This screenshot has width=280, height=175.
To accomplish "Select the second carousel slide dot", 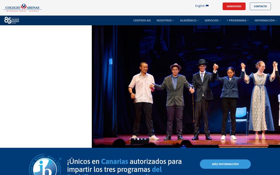I will pyautogui.click(x=138, y=139).
